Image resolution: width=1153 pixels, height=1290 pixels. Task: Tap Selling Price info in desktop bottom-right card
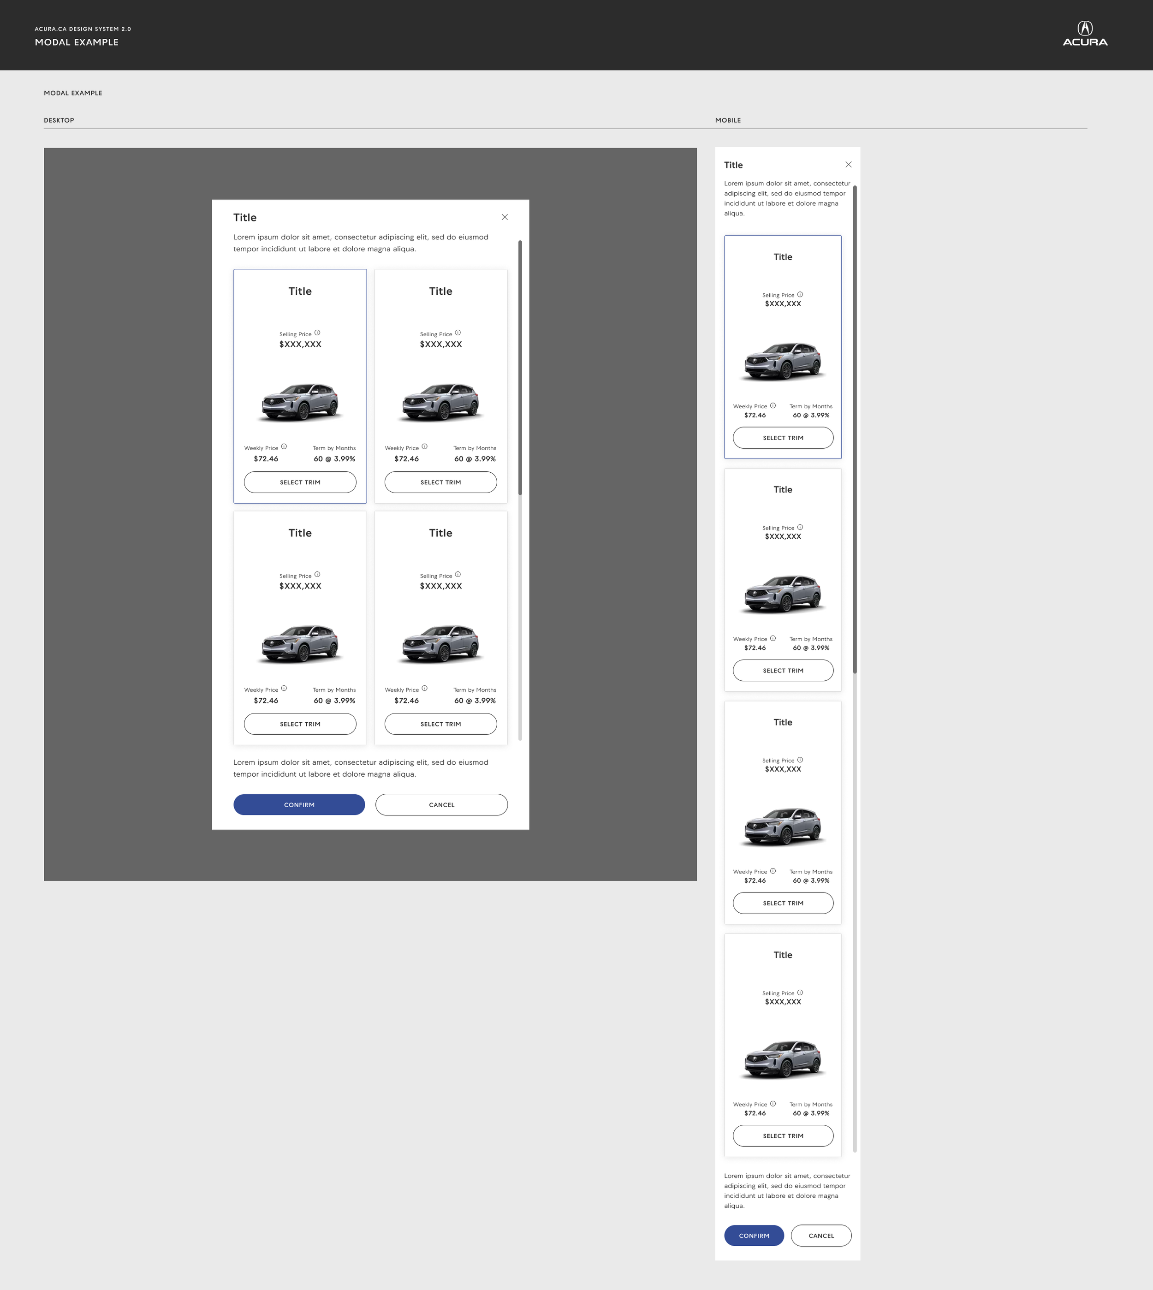(458, 575)
